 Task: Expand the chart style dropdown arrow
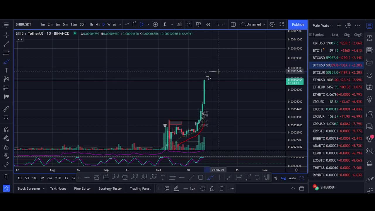tap(148, 24)
